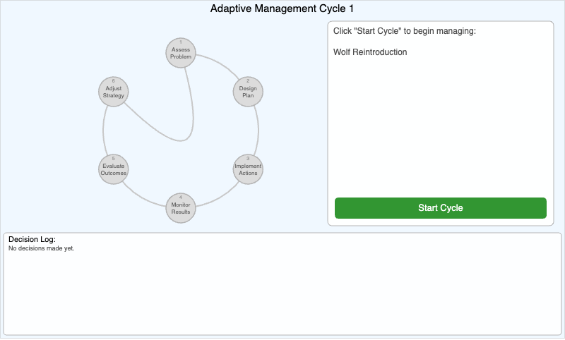Click blank space inside the scenario info panel
This screenshot has height=340, width=565.
[440, 127]
